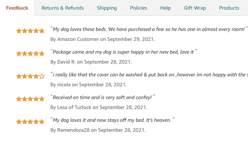Click the byline "By David R. on September 28, 2021"
Screen dimensions: 248x142
pyautogui.click(x=91, y=62)
